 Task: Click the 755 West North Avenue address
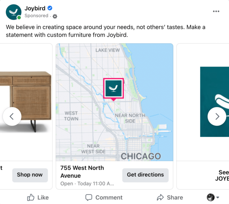[x=82, y=172]
